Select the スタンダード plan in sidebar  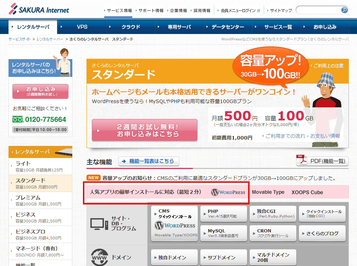(x=40, y=183)
